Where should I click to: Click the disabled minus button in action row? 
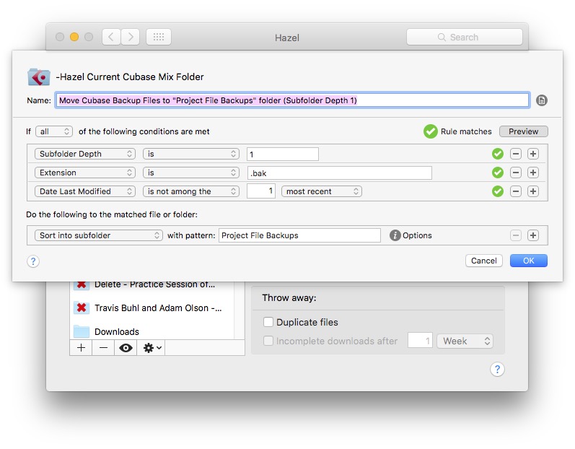(x=516, y=235)
